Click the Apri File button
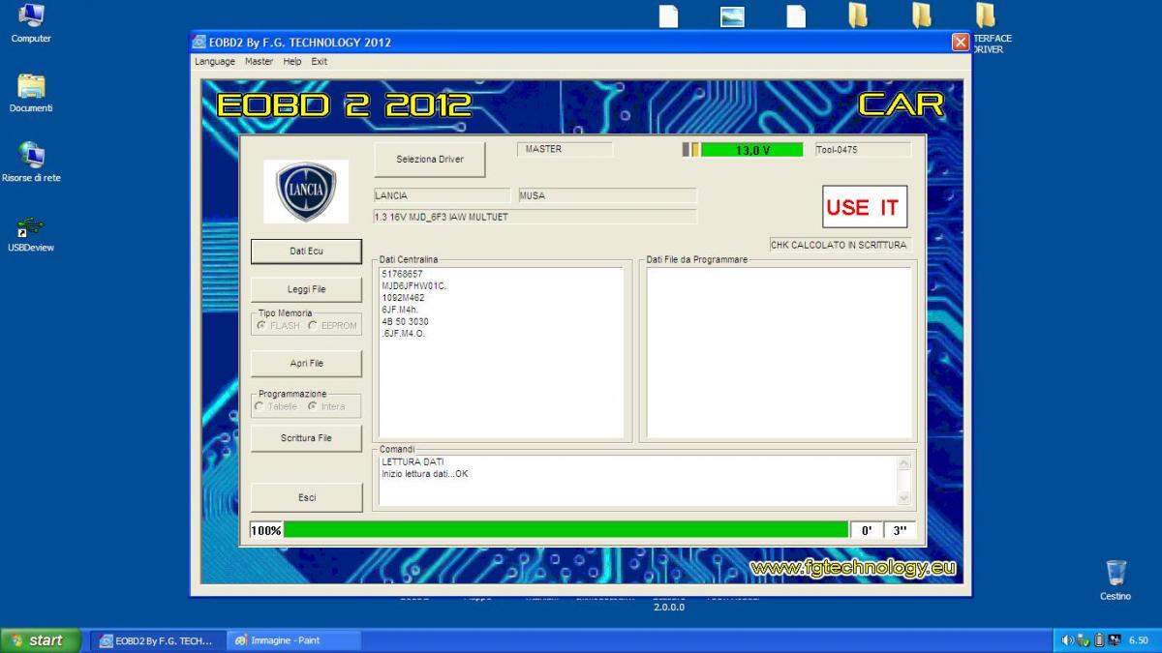The width and height of the screenshot is (1162, 653). point(306,363)
